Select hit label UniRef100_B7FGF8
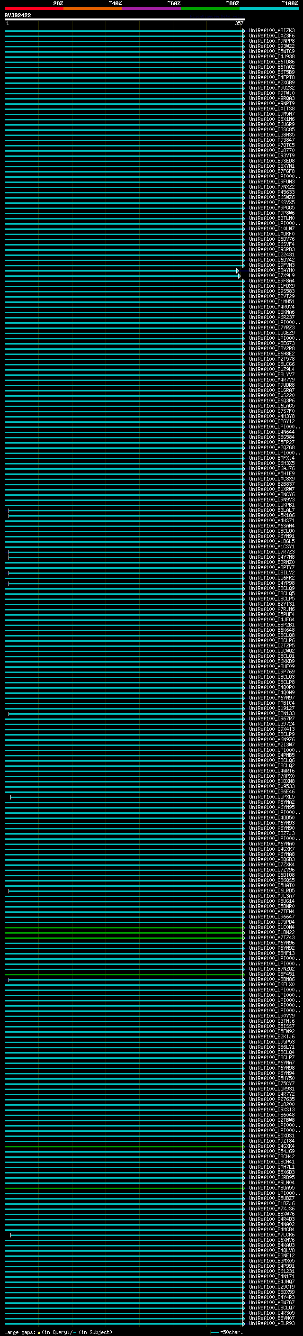The width and height of the screenshot is (303, 1336). point(272,171)
